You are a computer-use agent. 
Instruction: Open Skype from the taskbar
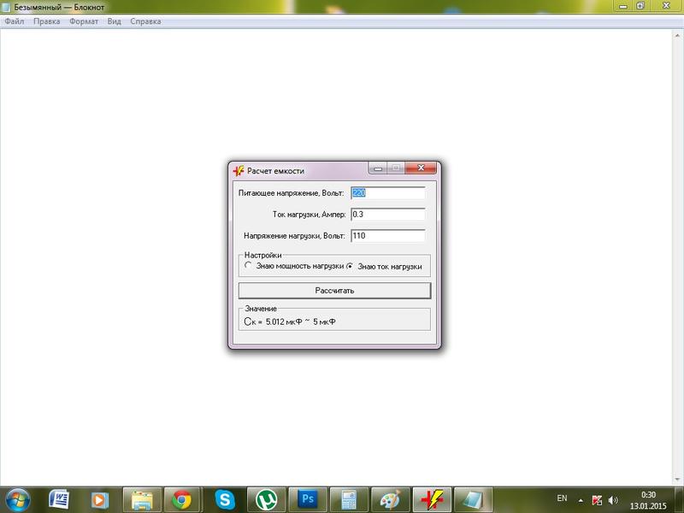pos(226,498)
